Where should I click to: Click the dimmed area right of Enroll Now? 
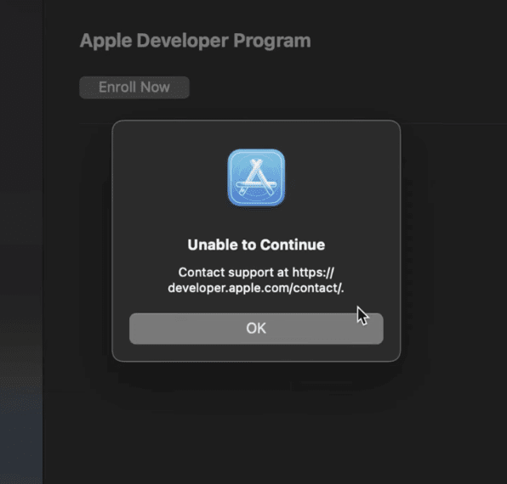point(346,87)
